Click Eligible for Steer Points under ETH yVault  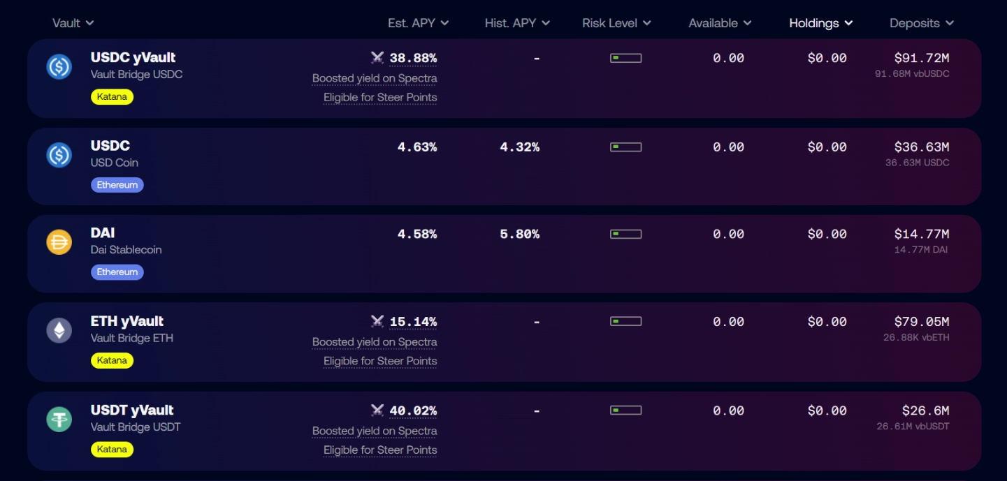tap(379, 361)
